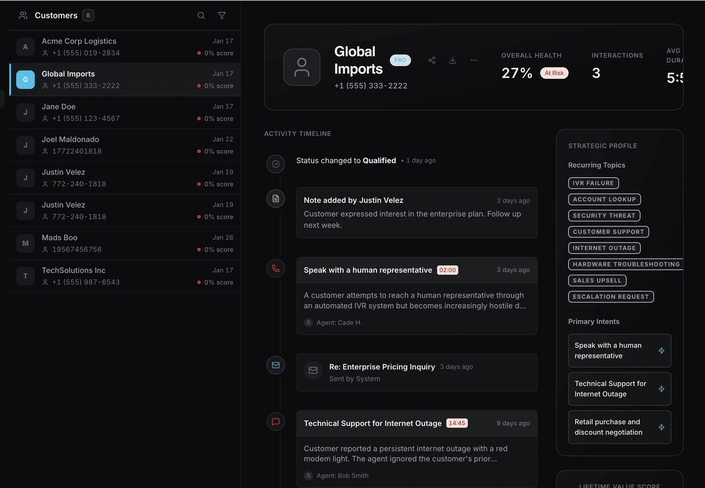Open the customer list filter icon
The width and height of the screenshot is (705, 488).
[222, 16]
